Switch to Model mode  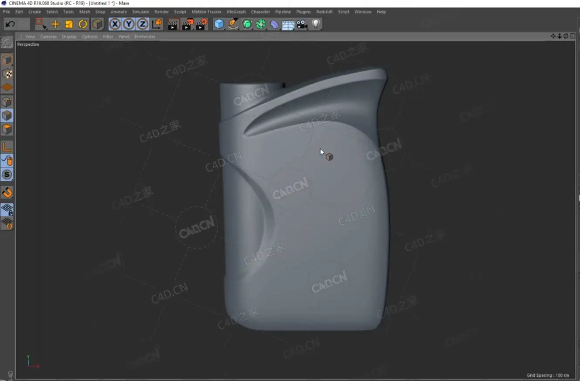pyautogui.click(x=7, y=60)
